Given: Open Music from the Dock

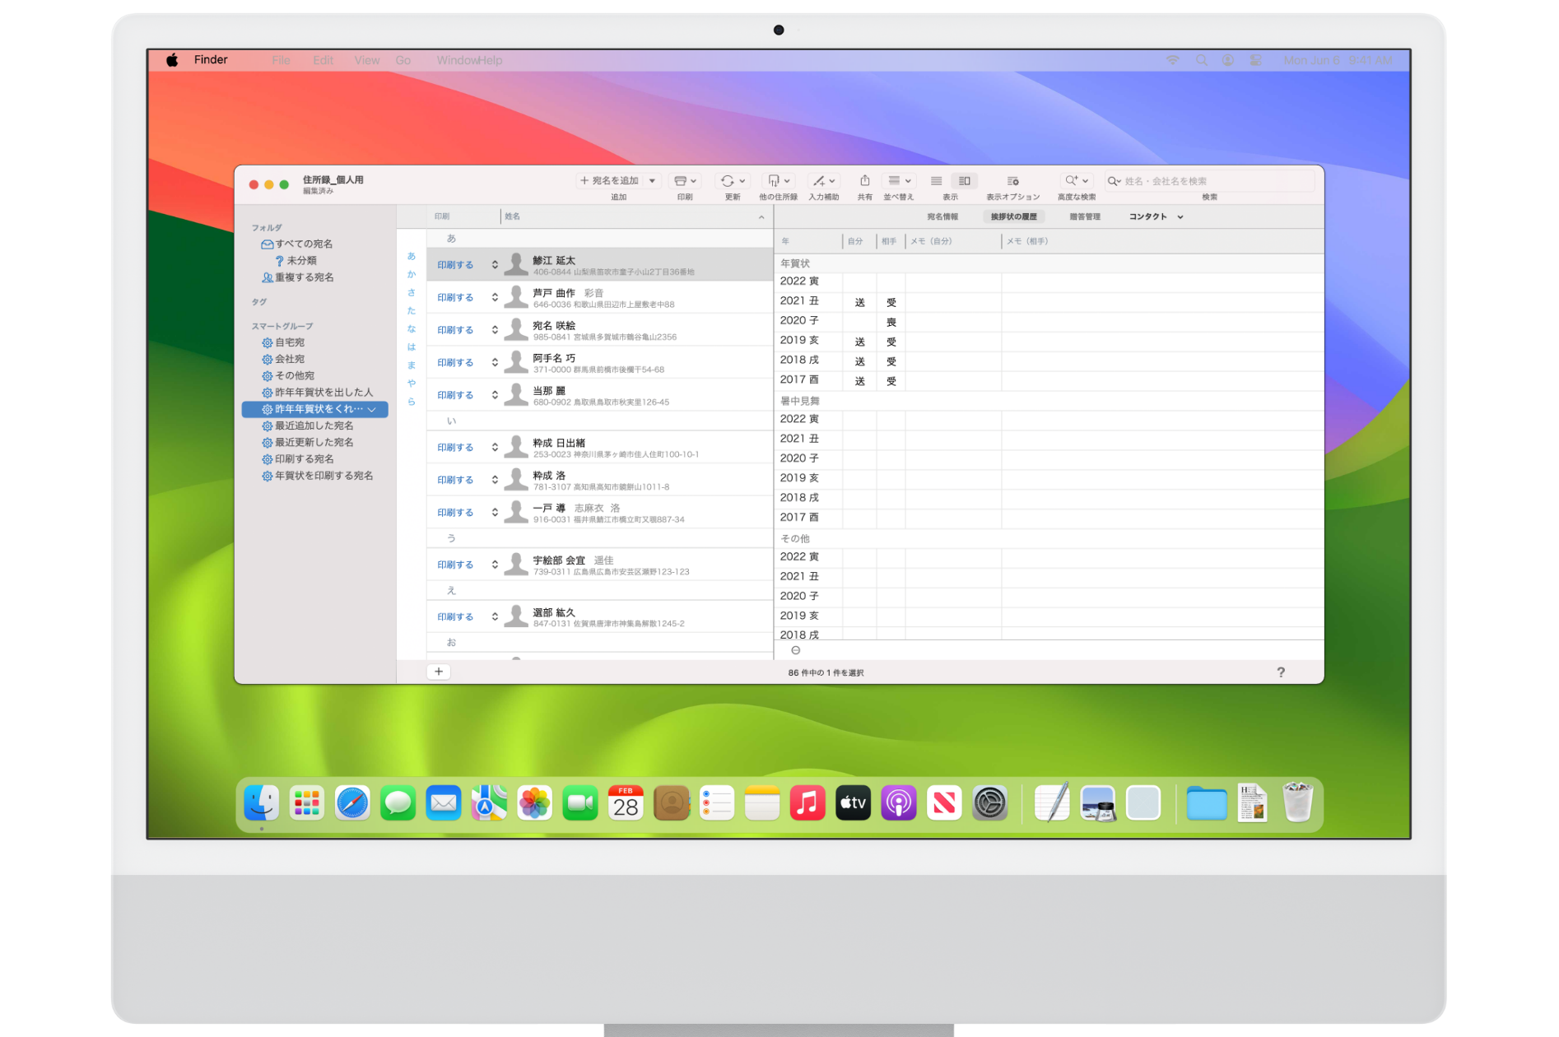Looking at the screenshot, I should click(x=807, y=803).
